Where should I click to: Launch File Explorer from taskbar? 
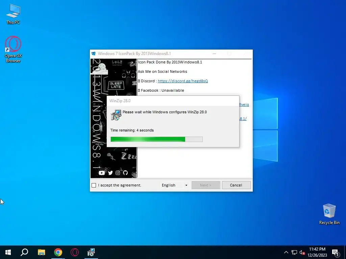tap(41, 252)
